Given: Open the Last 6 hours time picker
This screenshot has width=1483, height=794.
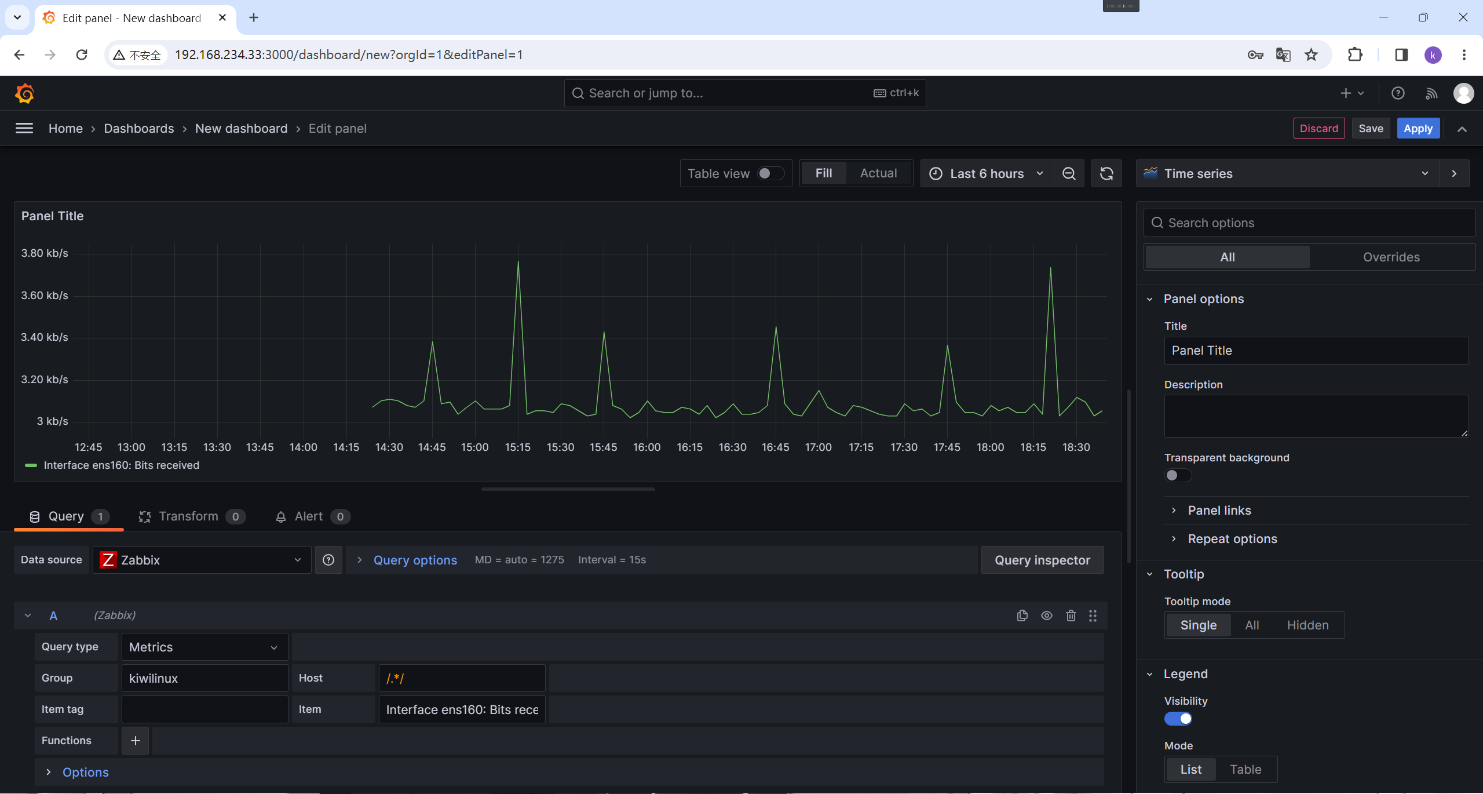Looking at the screenshot, I should tap(986, 173).
